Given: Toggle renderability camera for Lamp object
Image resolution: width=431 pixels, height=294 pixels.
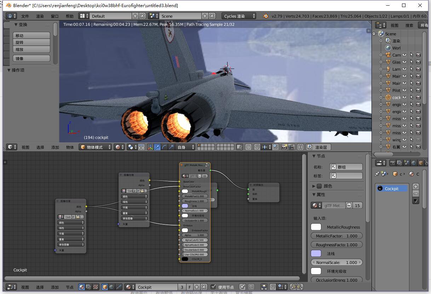Looking at the screenshot, I should (x=418, y=69).
